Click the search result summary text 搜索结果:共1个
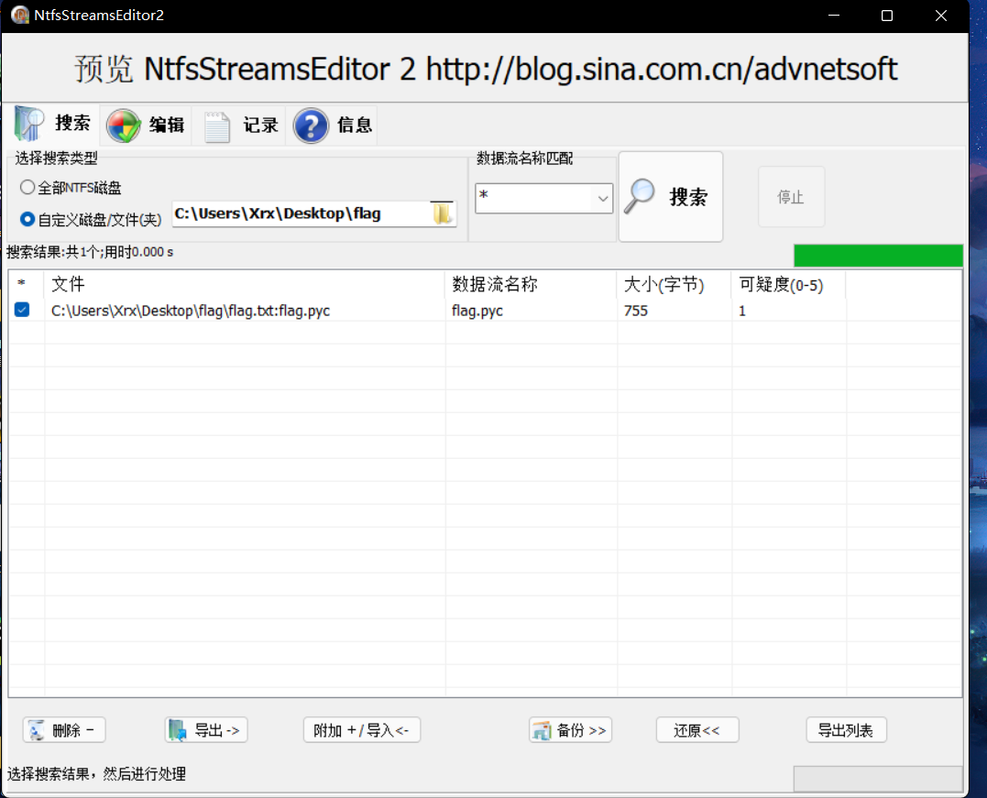 [x=51, y=252]
